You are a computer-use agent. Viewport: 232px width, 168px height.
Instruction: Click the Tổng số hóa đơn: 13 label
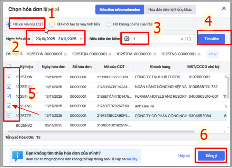point(23,137)
